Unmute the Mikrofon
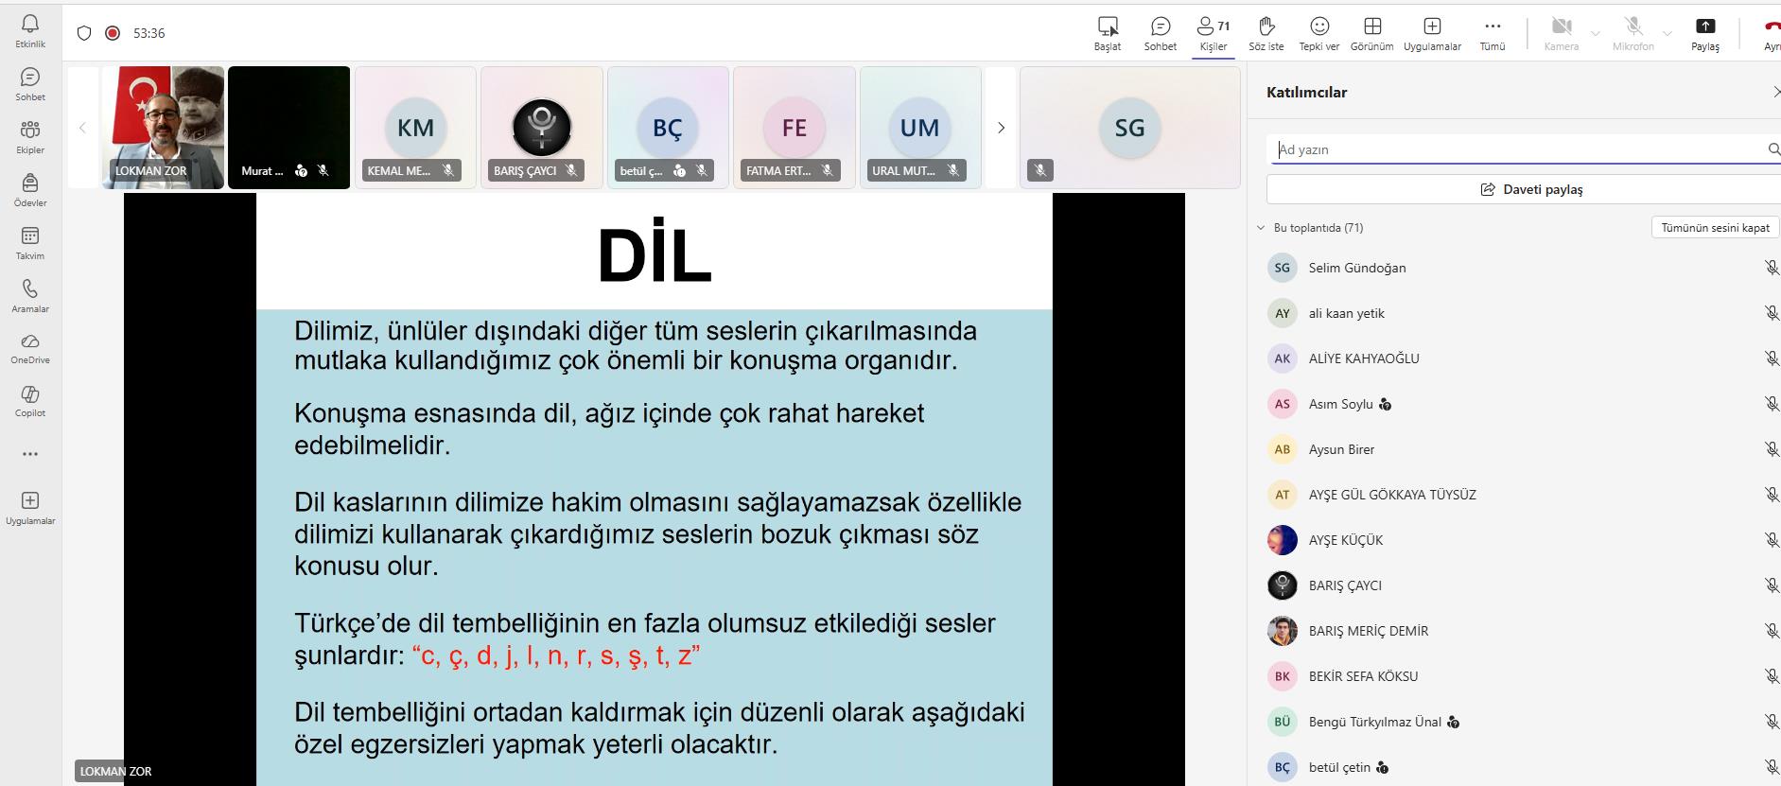1781x786 pixels. tap(1633, 33)
